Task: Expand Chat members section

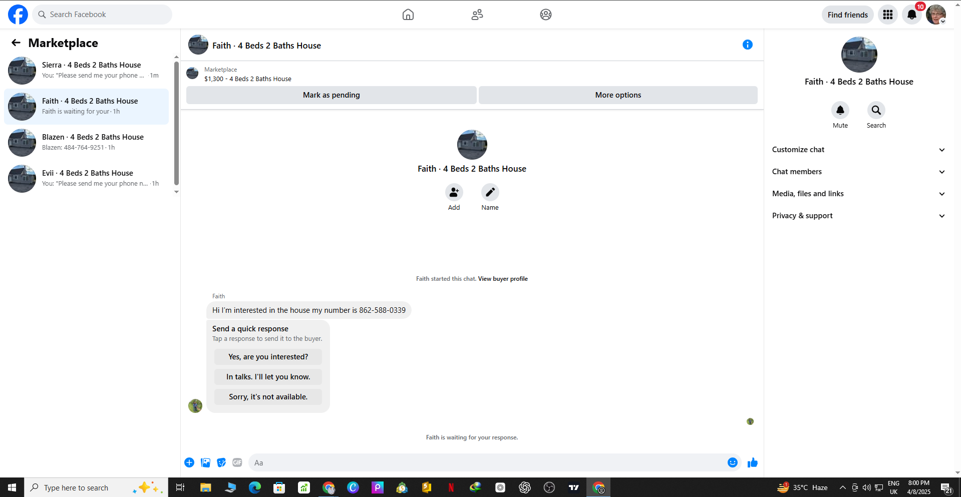Action: 859,172
